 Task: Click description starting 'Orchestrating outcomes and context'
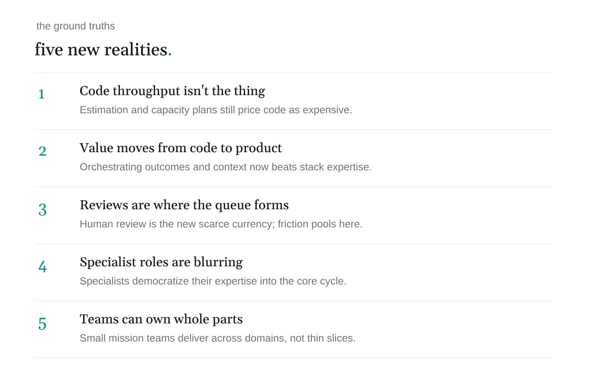[226, 167]
